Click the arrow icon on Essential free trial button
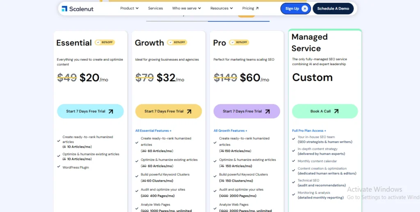Viewport: 420px width, 212px height. [x=111, y=112]
